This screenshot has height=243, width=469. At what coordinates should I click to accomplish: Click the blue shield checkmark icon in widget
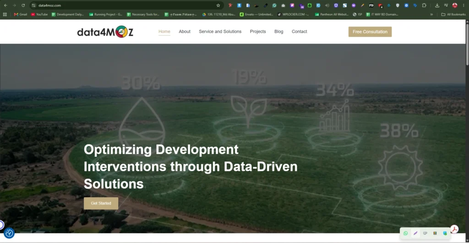[x=445, y=233]
